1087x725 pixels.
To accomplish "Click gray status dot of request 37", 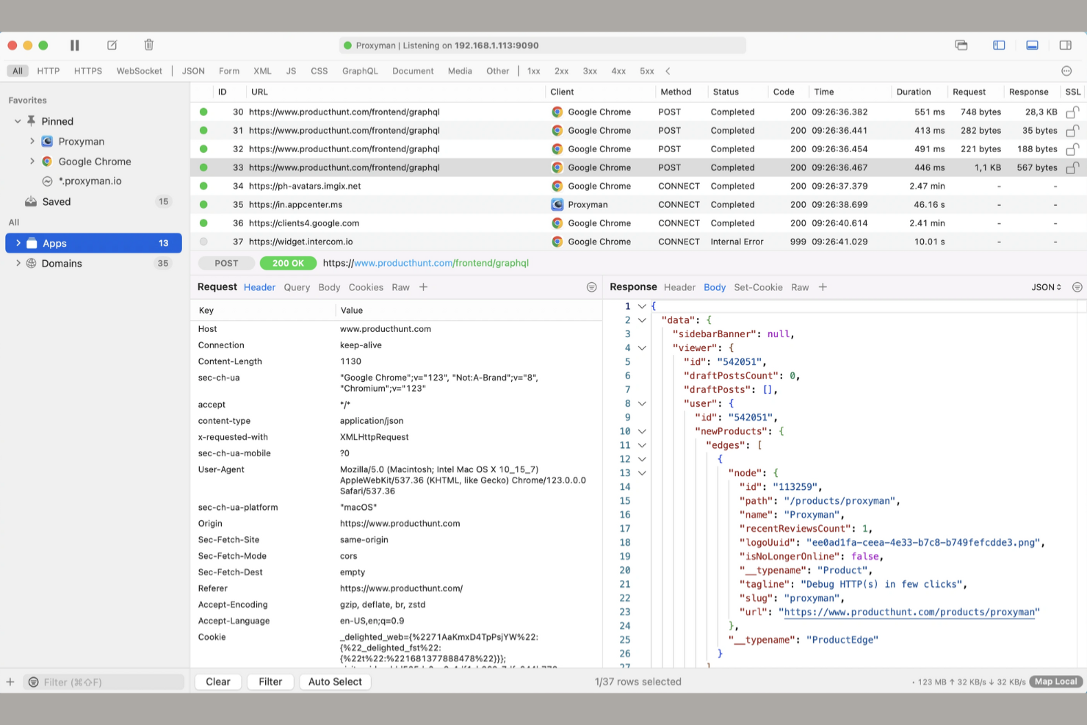I will 203,242.
